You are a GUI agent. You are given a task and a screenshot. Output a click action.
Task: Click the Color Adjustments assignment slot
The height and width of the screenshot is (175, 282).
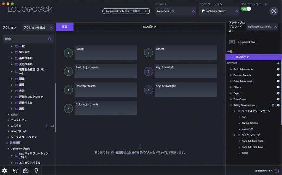(106, 108)
